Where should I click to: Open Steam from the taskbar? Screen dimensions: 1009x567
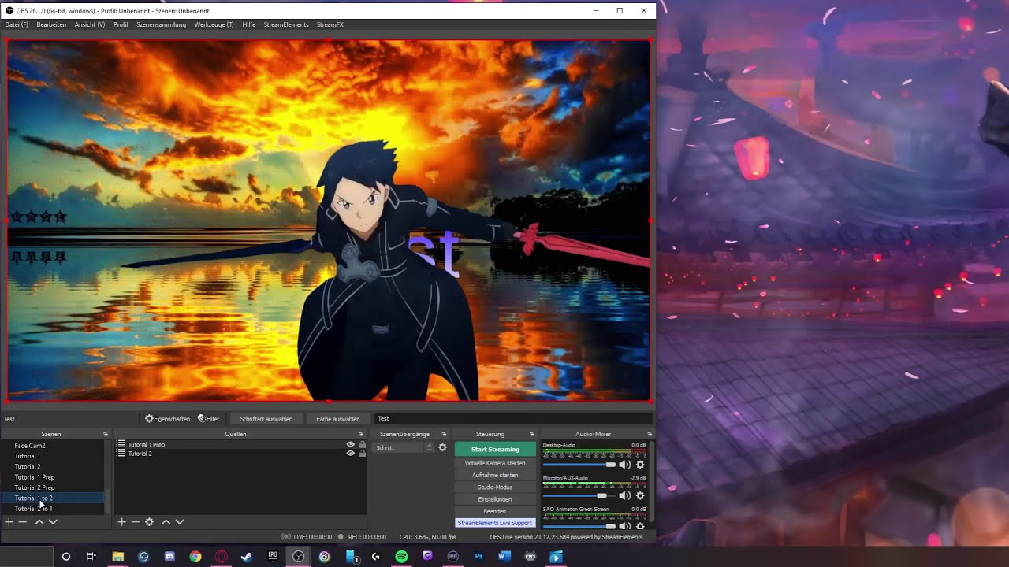coord(247,557)
